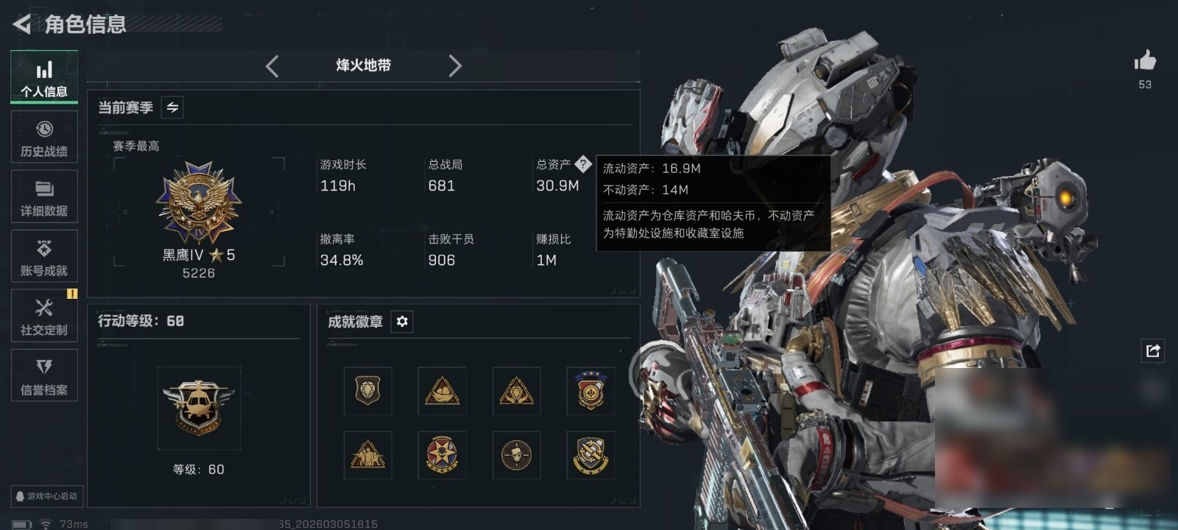The width and height of the screenshot is (1178, 530).
Task: Click the question mark beside 总资产
Action: (582, 163)
